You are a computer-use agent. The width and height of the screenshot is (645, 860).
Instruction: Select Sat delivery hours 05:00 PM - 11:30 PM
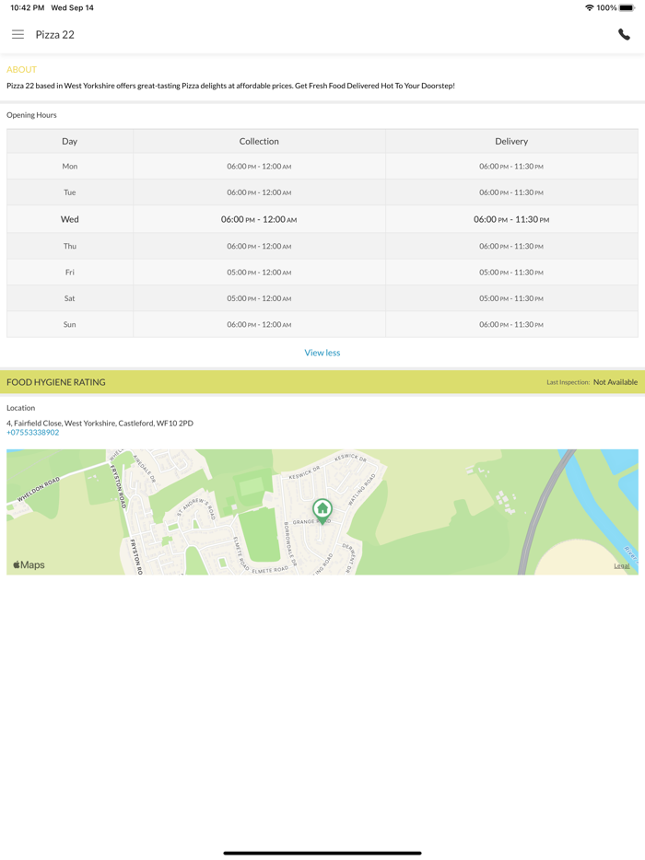pyautogui.click(x=511, y=298)
